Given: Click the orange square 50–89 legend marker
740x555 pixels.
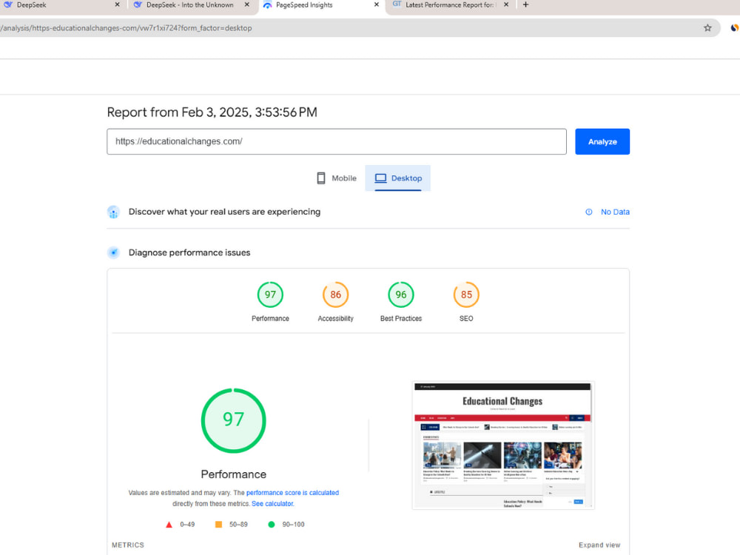Looking at the screenshot, I should coord(218,525).
